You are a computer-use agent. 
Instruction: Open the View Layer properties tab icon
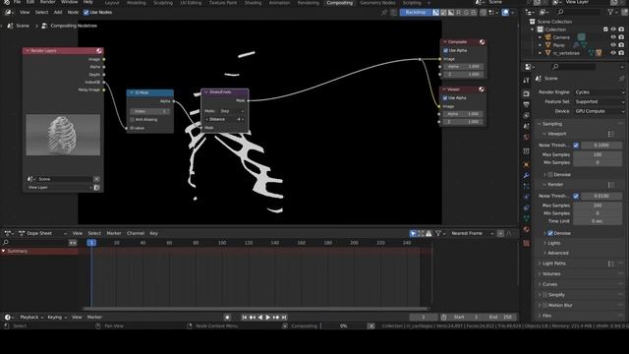pyautogui.click(x=527, y=116)
